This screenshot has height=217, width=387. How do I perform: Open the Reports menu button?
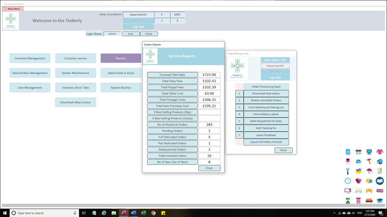point(121,58)
